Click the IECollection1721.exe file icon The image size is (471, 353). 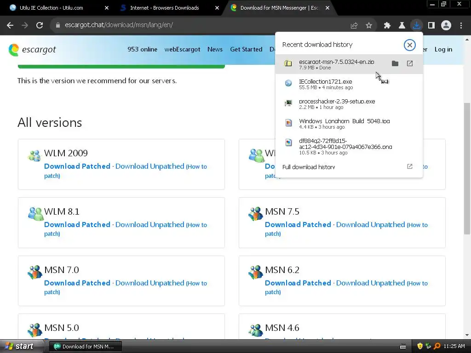point(288,83)
